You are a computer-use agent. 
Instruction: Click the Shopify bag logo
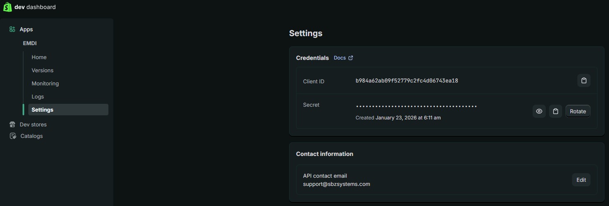[x=7, y=7]
